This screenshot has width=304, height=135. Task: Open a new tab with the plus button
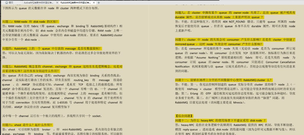click(99, 3)
